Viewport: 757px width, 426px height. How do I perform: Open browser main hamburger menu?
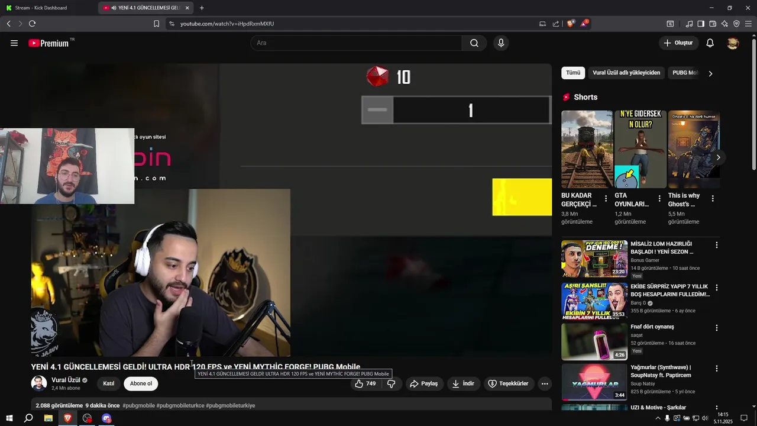[x=749, y=24]
